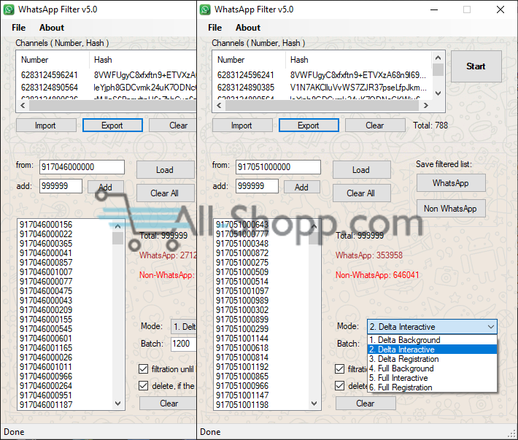518x440 pixels.
Task: Minimize the right WhatsApp Filter window
Action: coord(433,10)
